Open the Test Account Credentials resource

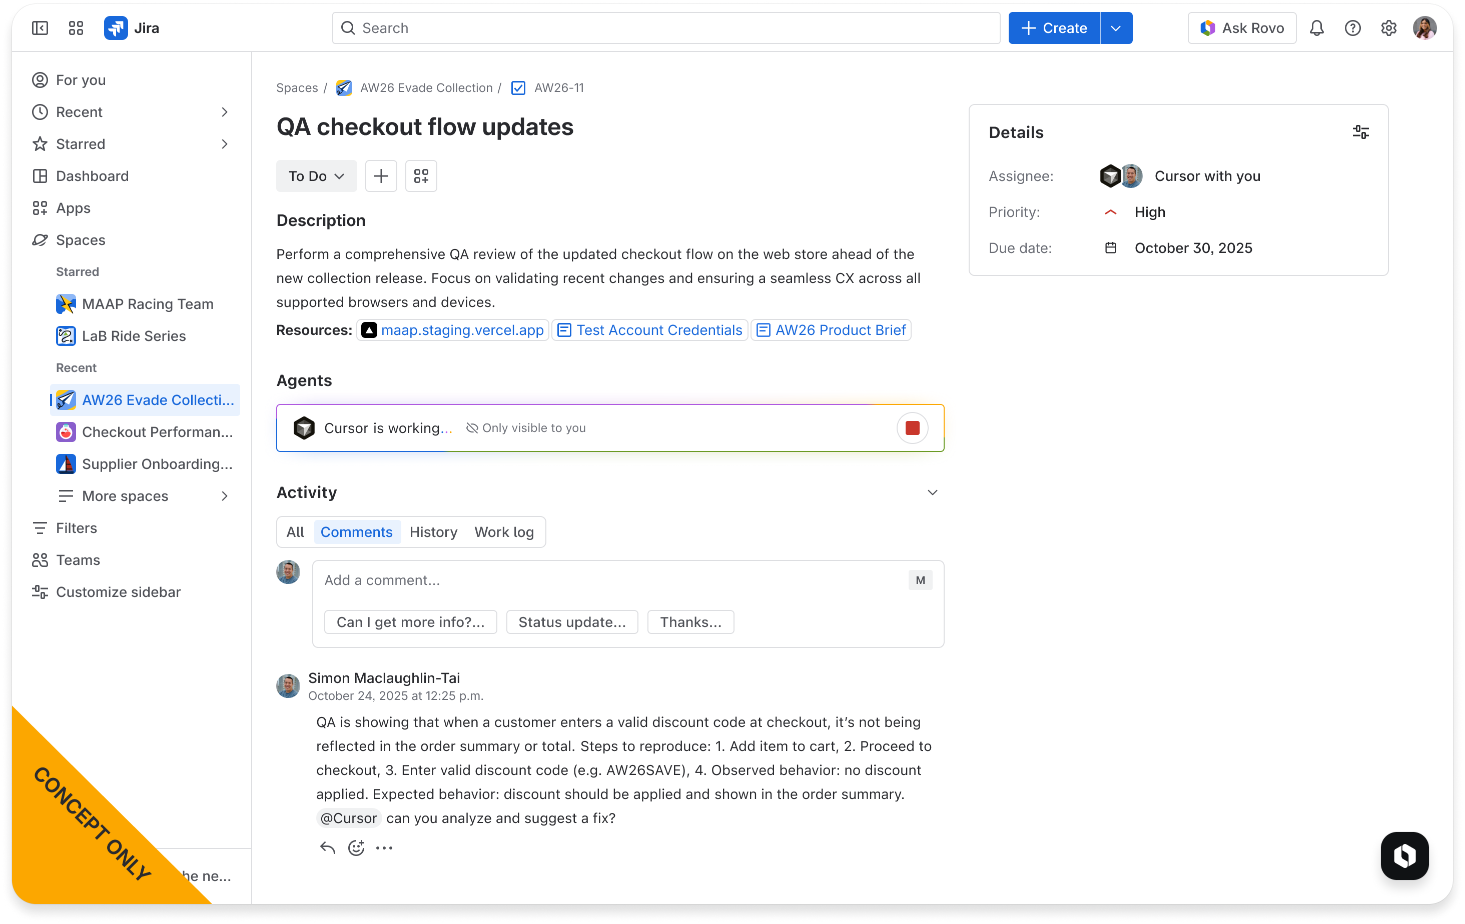[649, 330]
